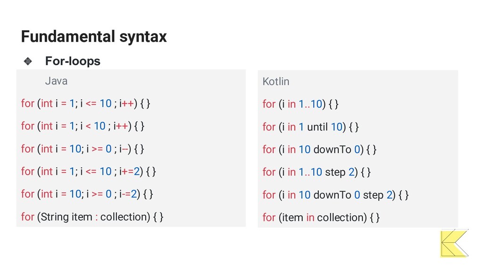Click the Kotlin column label

click(275, 82)
